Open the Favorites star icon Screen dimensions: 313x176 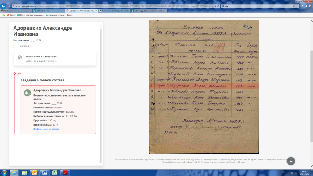(x=306, y=6)
